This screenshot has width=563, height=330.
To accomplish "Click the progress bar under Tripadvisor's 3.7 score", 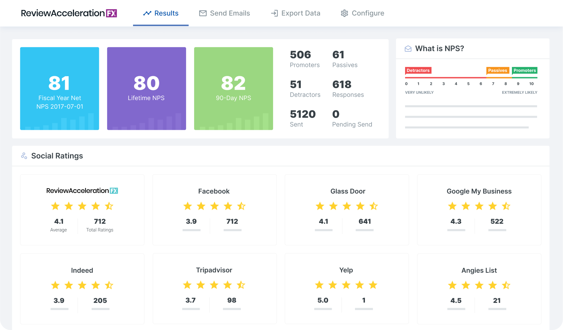I will click(191, 309).
